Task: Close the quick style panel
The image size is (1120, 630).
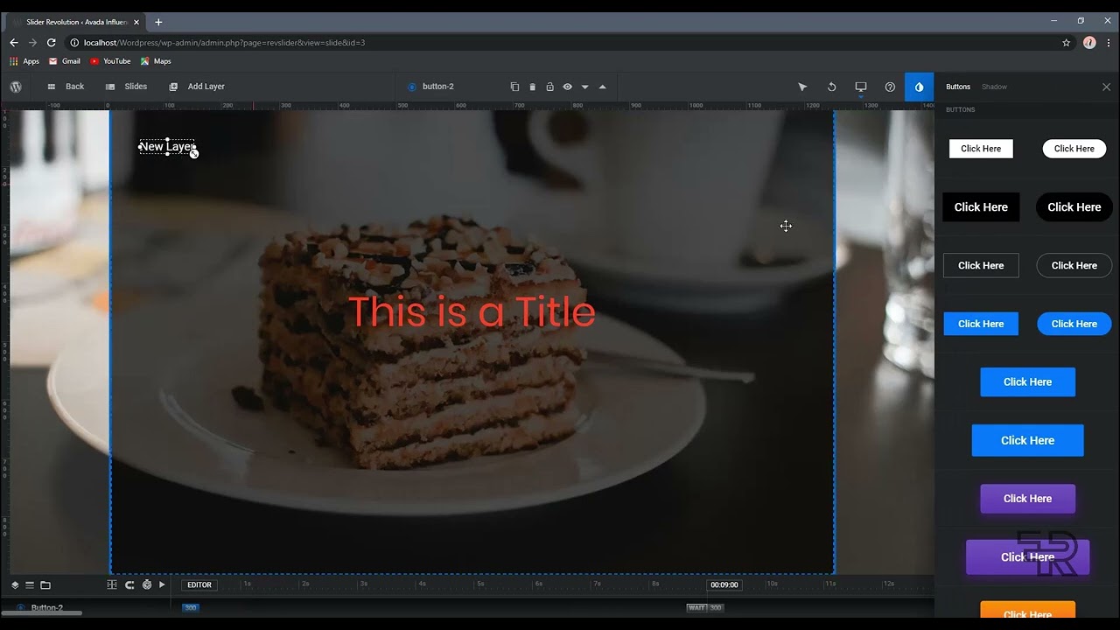Action: click(1106, 87)
